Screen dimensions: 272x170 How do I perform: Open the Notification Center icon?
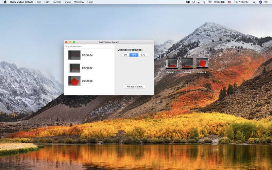[267, 2]
